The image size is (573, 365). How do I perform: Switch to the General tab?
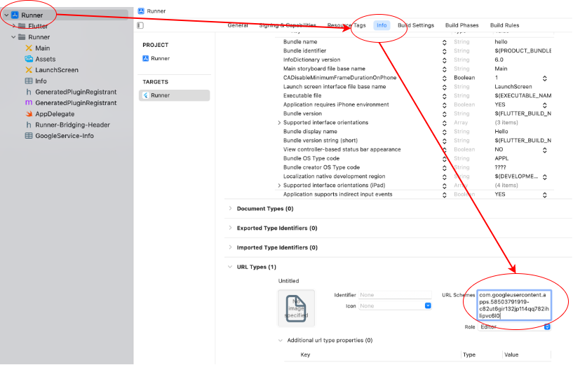tap(238, 25)
